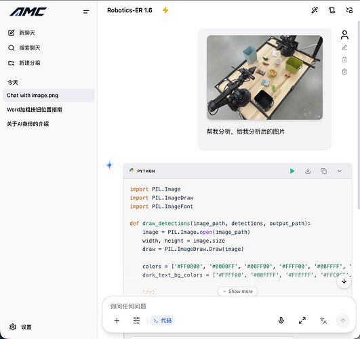This screenshot has width=360, height=339.
Task: Collapse the sidebar with the menu icon
Action: click(x=86, y=12)
